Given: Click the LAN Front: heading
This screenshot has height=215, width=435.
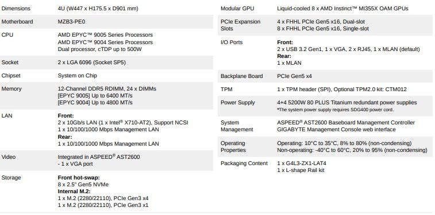Looking at the screenshot, I should (x=66, y=116).
